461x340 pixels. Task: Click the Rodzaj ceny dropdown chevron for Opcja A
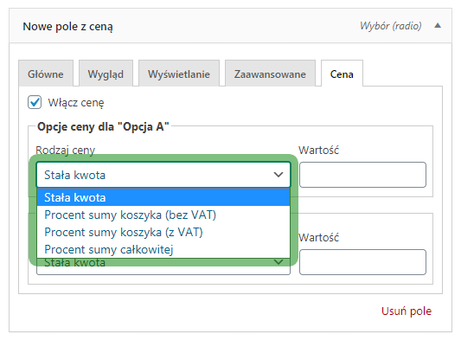point(279,175)
